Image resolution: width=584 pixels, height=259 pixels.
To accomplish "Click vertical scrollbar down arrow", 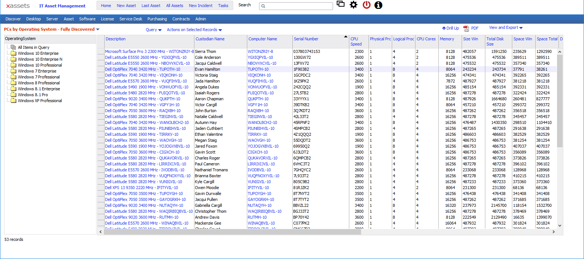I will [x=560, y=225].
